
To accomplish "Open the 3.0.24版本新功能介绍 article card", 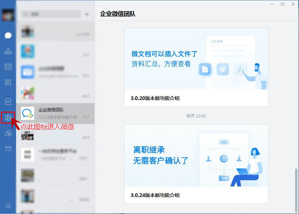I will (x=196, y=164).
